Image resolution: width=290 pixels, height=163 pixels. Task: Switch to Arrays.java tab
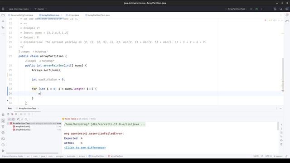tap(72, 15)
